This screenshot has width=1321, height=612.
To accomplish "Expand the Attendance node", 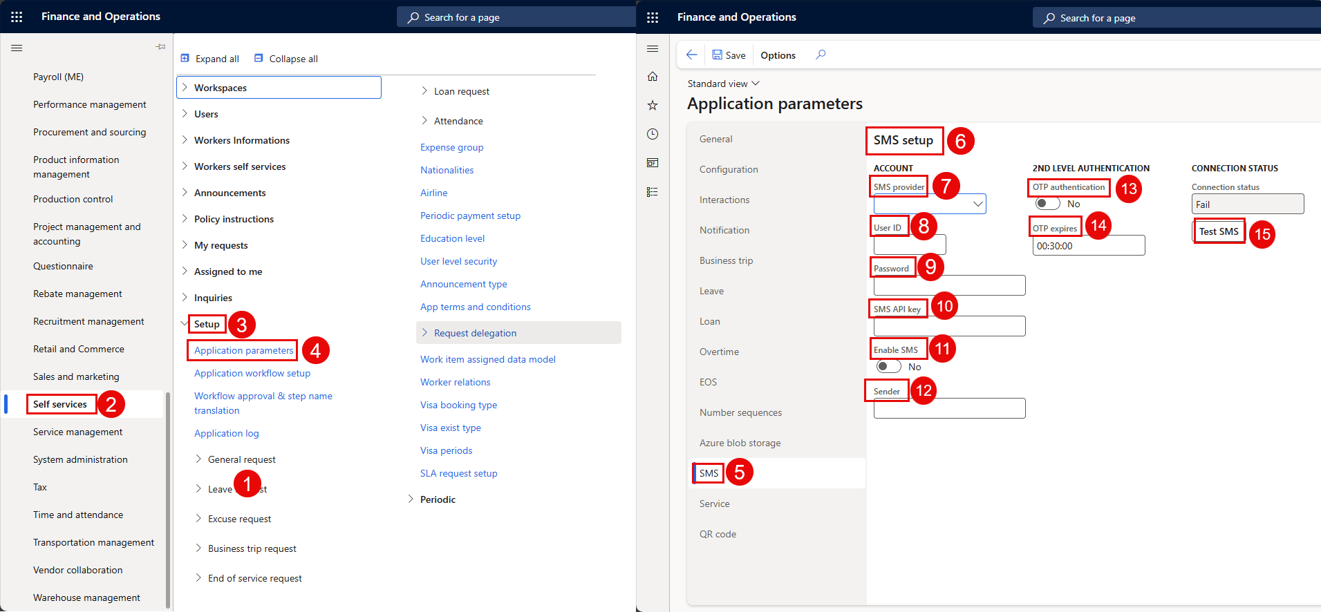I will 424,120.
